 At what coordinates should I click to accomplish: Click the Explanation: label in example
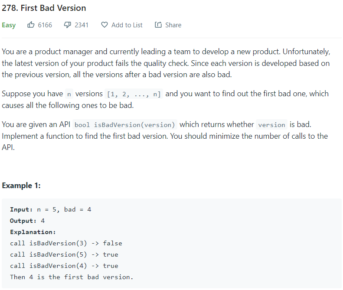33,232
